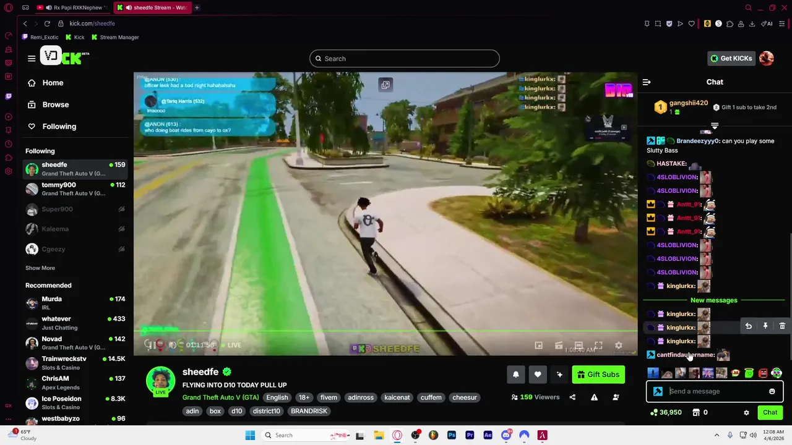This screenshot has width=792, height=445.
Task: Delete the highlighted kinglurkx chat message
Action: click(x=782, y=326)
